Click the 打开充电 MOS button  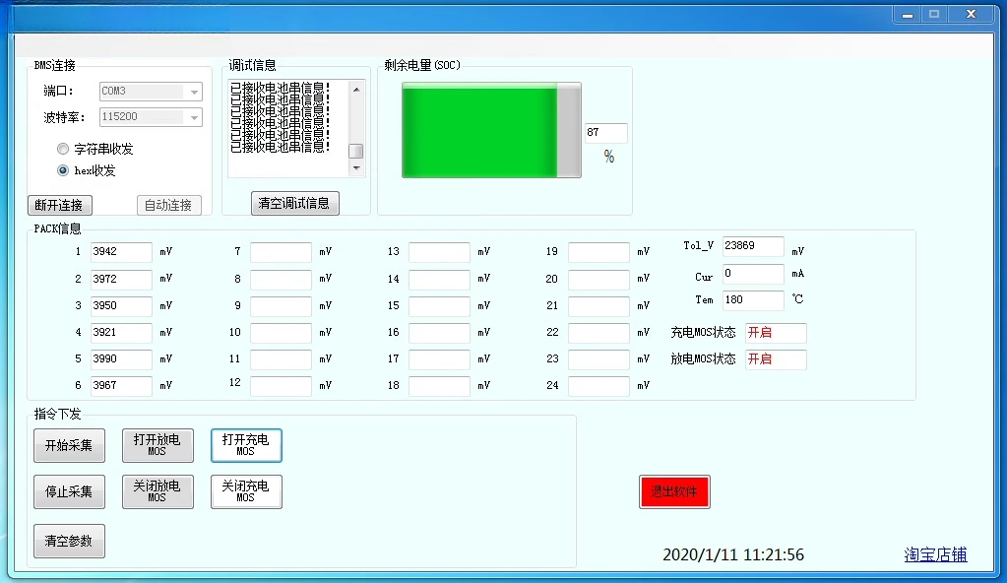[x=246, y=445]
